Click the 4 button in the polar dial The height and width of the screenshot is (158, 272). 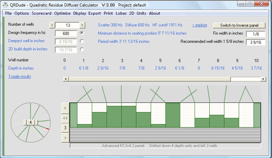(x=30, y=122)
